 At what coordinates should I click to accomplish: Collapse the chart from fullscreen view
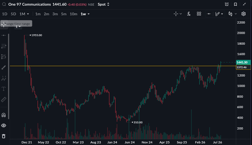tap(244, 4)
